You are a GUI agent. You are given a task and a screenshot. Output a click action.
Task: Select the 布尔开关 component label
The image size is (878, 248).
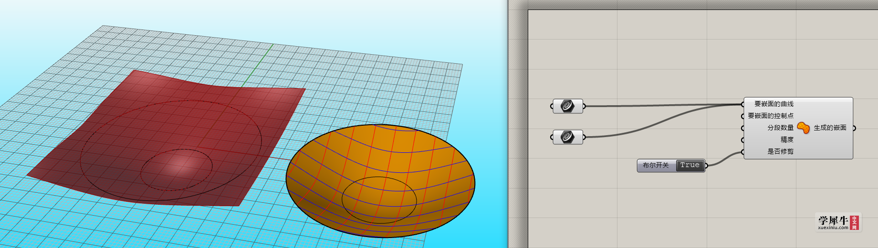tap(656, 165)
